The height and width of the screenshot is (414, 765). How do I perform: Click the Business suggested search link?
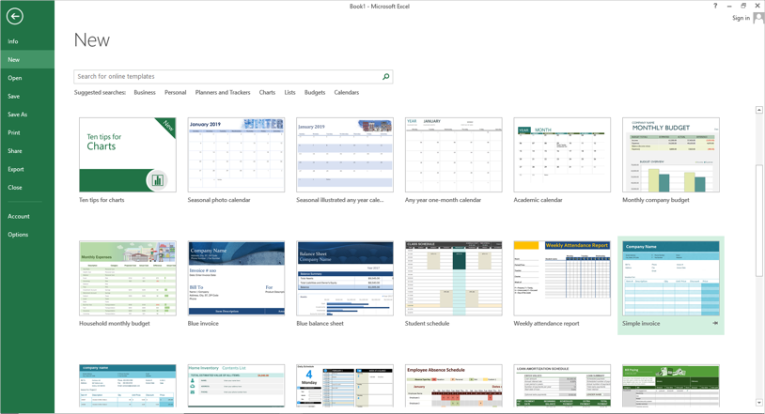point(145,93)
